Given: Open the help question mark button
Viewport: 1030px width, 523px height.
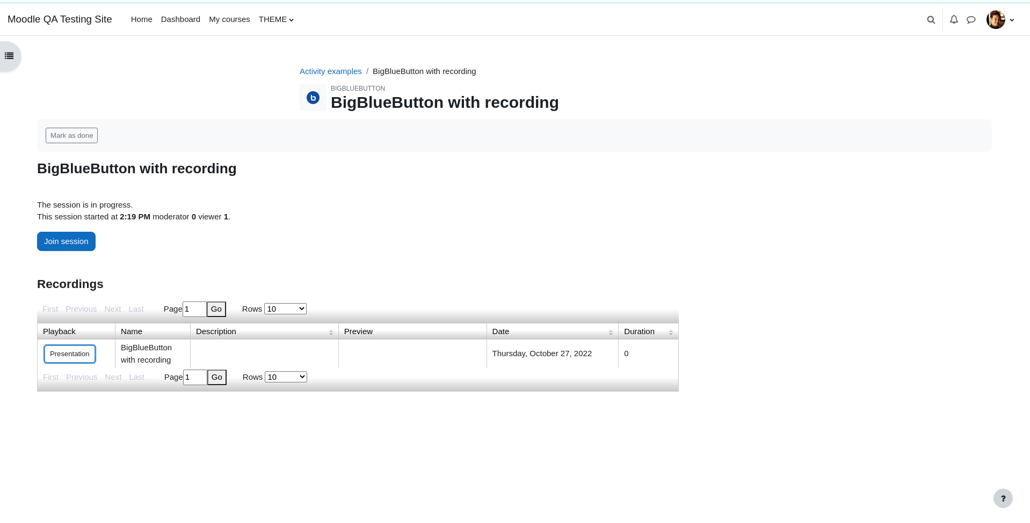Looking at the screenshot, I should pos(1003,498).
